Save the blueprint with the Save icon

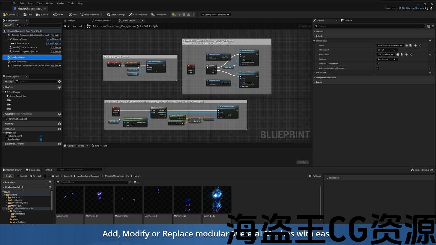coord(28,15)
